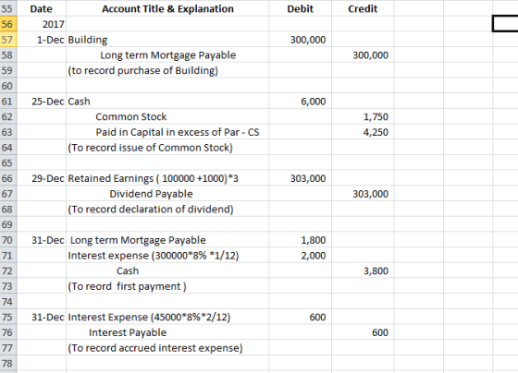
Task: Select the '25-Dec' date cell
Action: coord(42,102)
